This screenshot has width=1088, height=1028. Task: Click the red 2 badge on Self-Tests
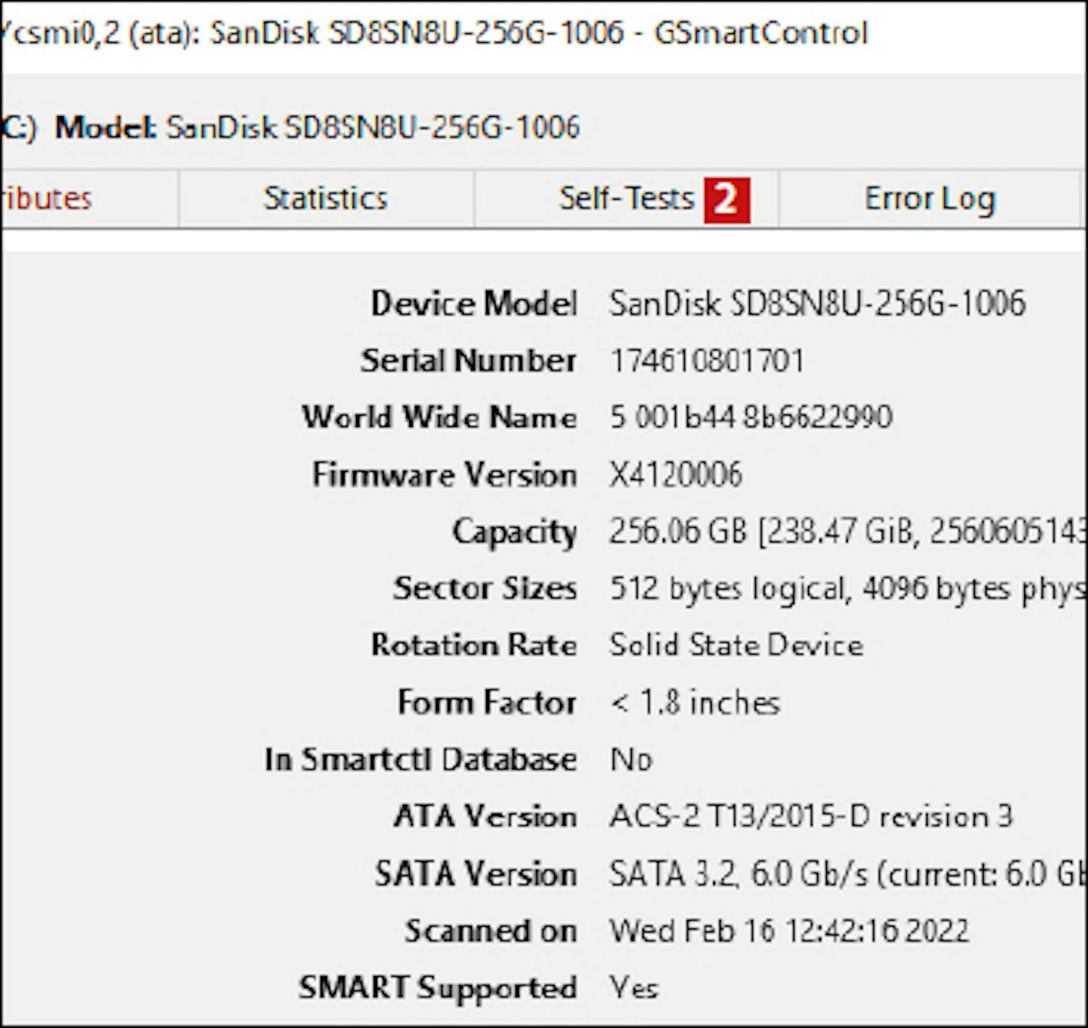click(727, 199)
